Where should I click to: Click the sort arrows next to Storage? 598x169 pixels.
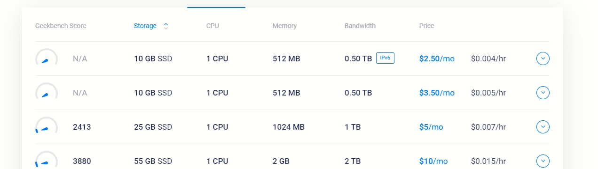coord(166,26)
